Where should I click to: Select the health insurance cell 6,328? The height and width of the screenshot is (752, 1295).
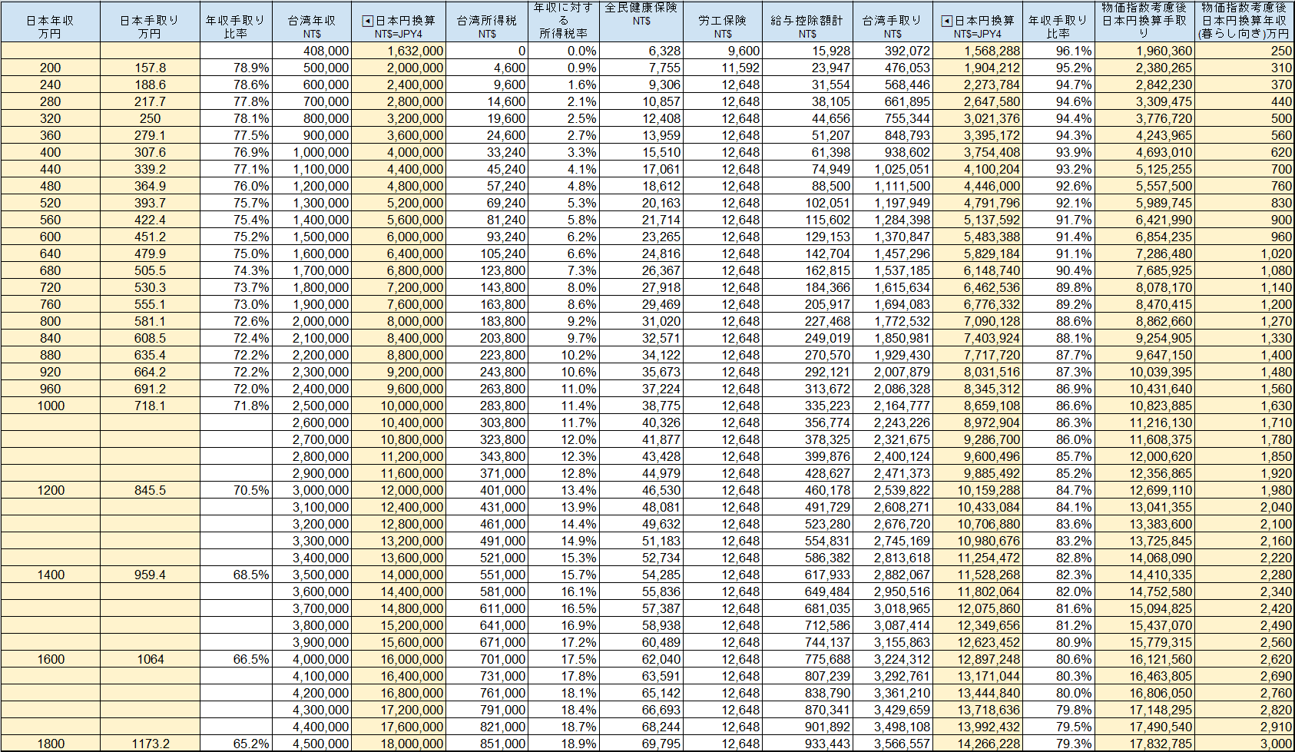pyautogui.click(x=641, y=51)
